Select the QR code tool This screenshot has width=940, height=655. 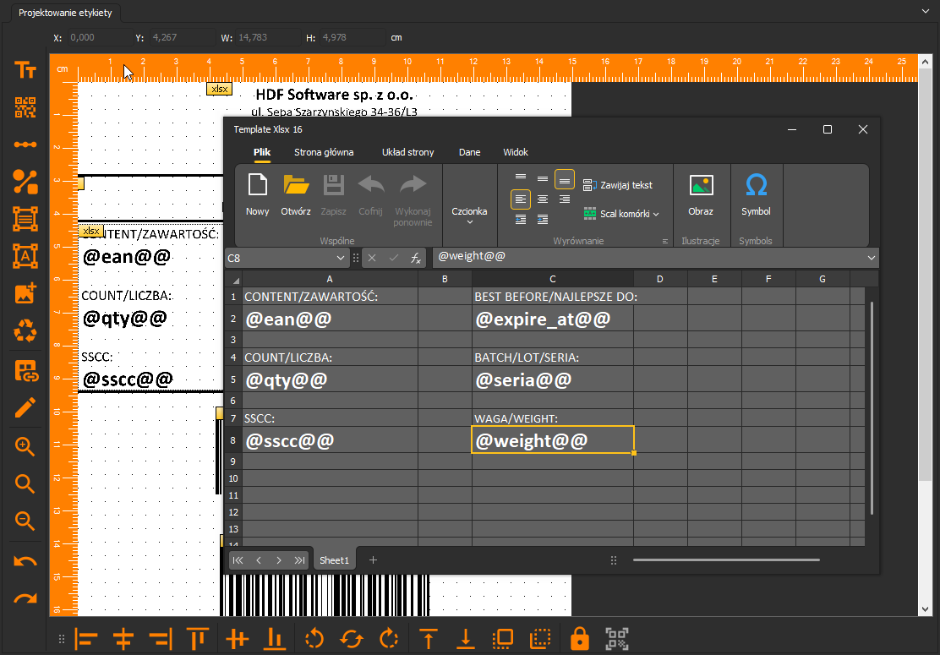click(x=25, y=107)
